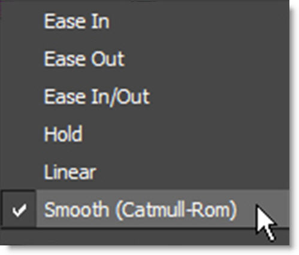Click the Hold entry in the list

(x=144, y=134)
